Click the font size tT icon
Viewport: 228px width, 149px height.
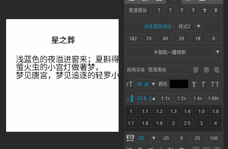[x=129, y=84]
